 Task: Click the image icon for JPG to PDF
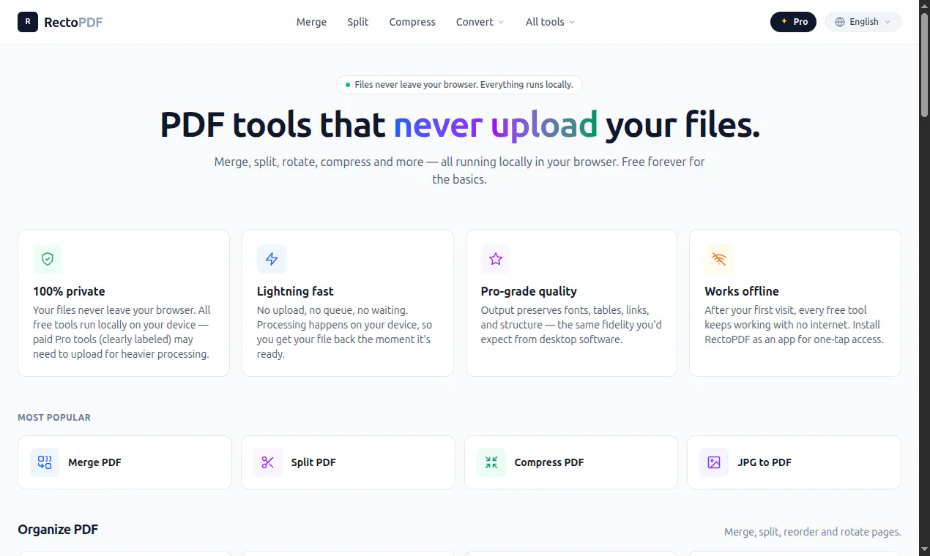point(714,462)
